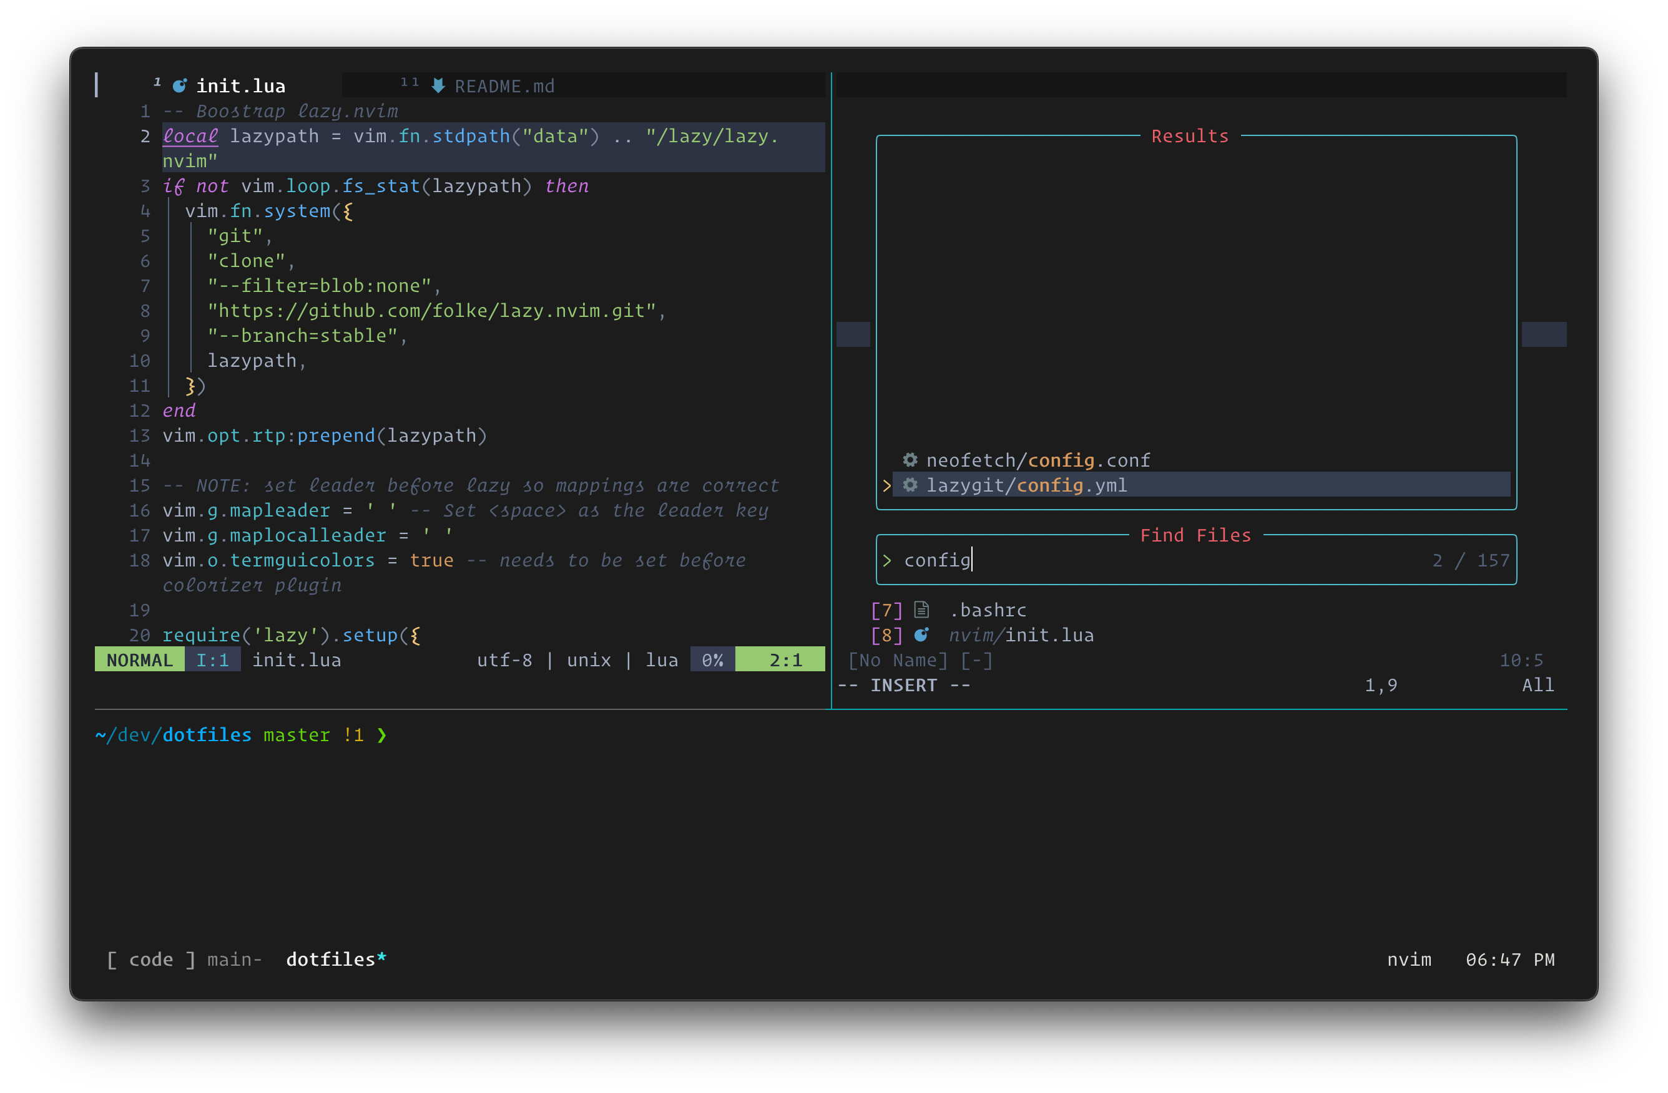The height and width of the screenshot is (1093, 1668).
Task: Click the [ code ] tmux session name
Action: [x=150, y=959]
